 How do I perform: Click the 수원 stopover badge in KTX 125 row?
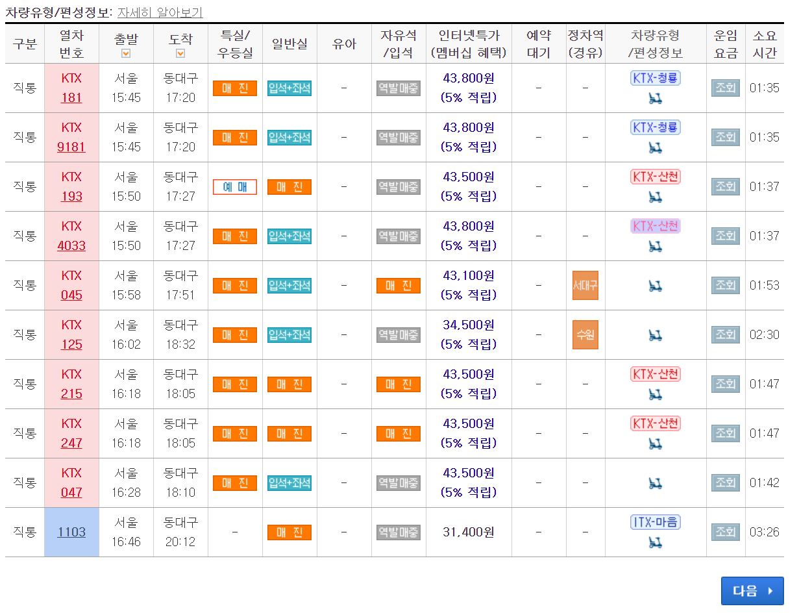coord(586,334)
